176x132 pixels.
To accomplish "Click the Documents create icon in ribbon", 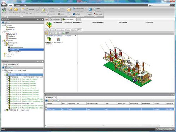I will click(x=22, y=10).
